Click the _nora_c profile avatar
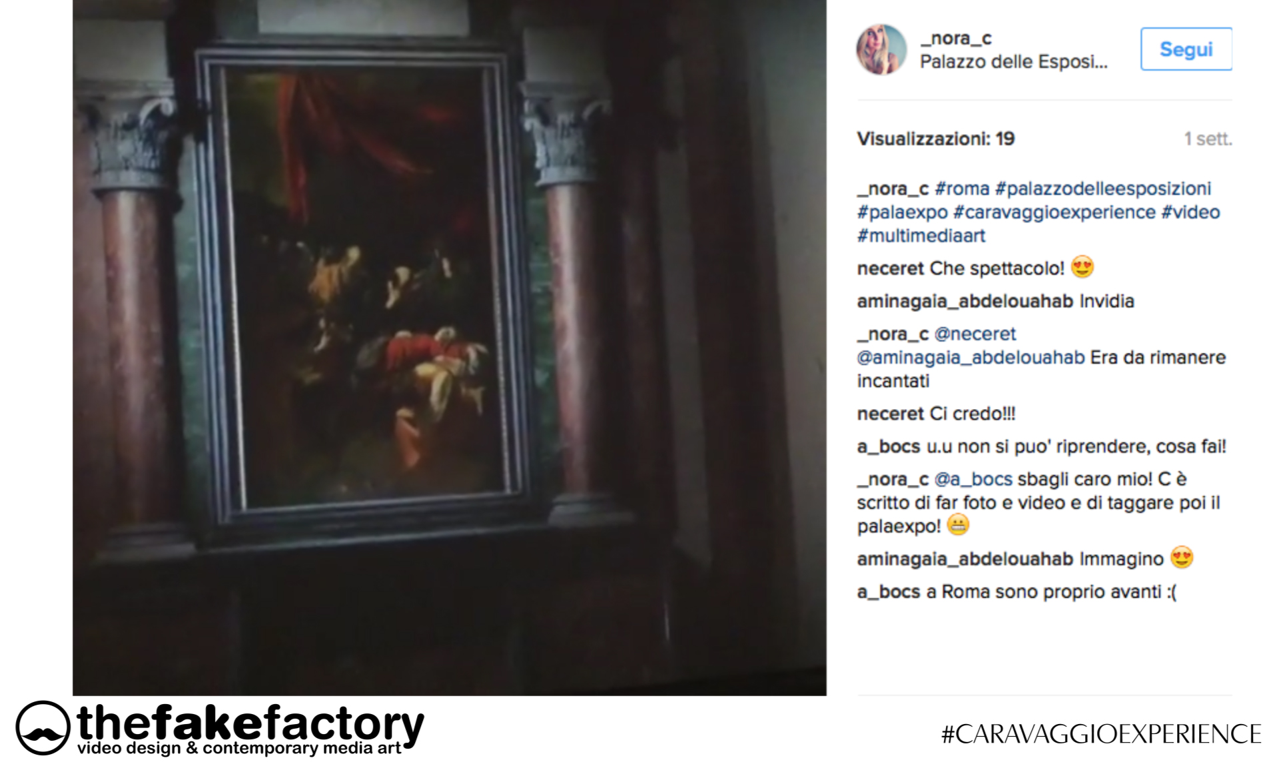This screenshot has height=766, width=1279. (x=881, y=49)
